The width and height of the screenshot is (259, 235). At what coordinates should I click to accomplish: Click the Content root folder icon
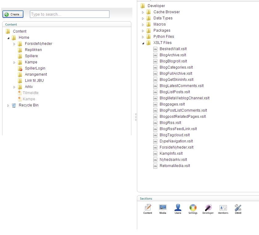(8, 31)
